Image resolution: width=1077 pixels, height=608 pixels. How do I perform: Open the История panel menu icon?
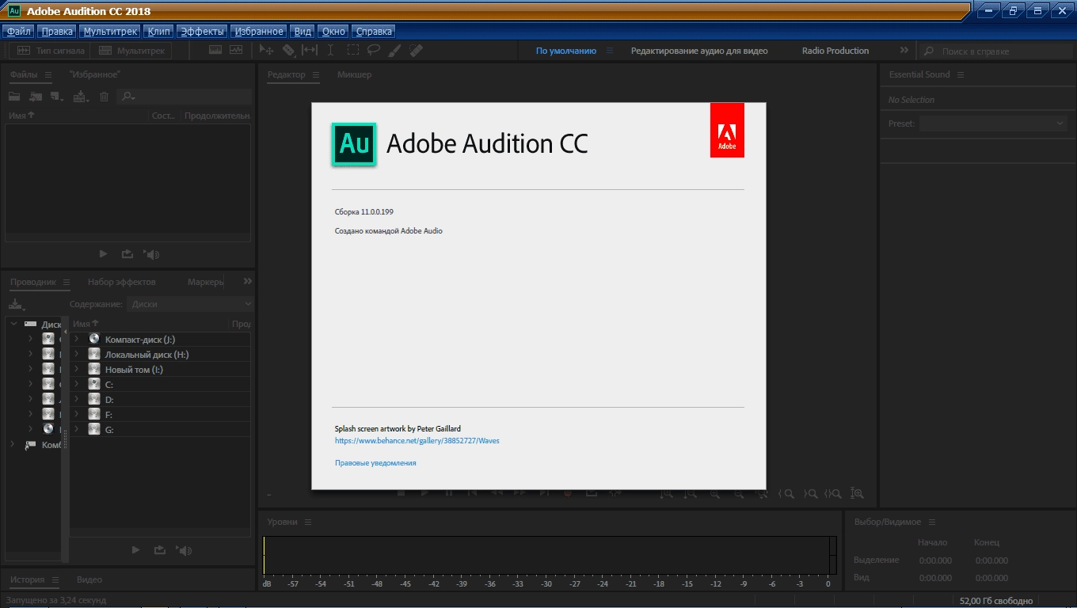(55, 579)
